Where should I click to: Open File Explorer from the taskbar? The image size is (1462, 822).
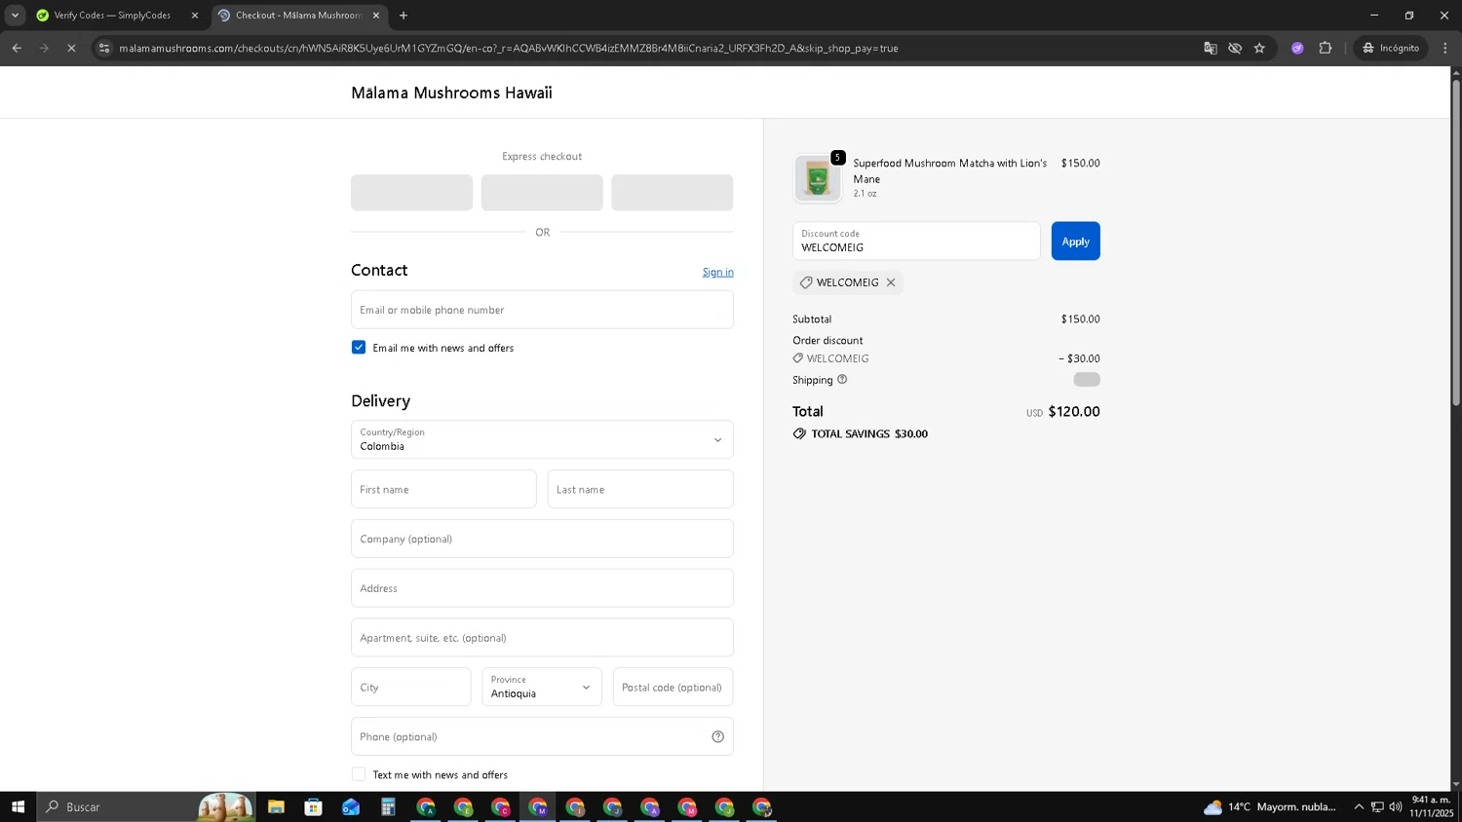276,806
